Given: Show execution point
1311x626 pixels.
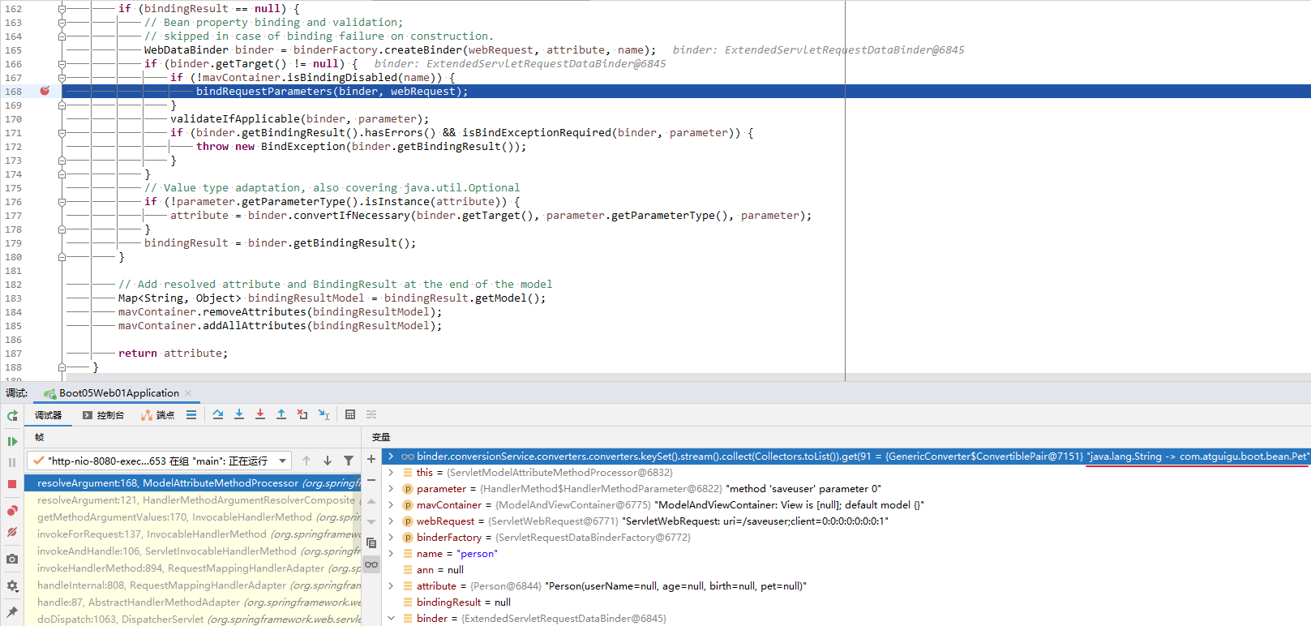Looking at the screenshot, I should (191, 415).
